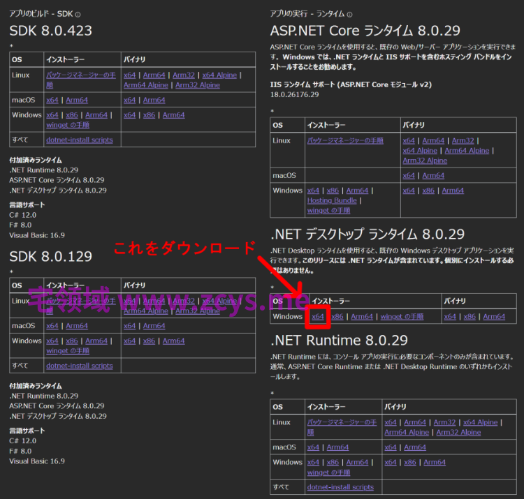Download SDK 8.0.423 Windows x86 installer

pyautogui.click(x=72, y=115)
